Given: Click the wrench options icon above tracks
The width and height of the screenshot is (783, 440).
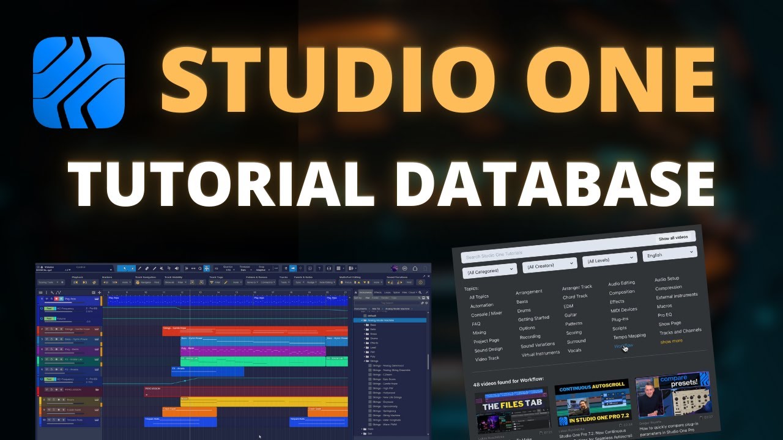Looking at the screenshot, I should (x=52, y=292).
